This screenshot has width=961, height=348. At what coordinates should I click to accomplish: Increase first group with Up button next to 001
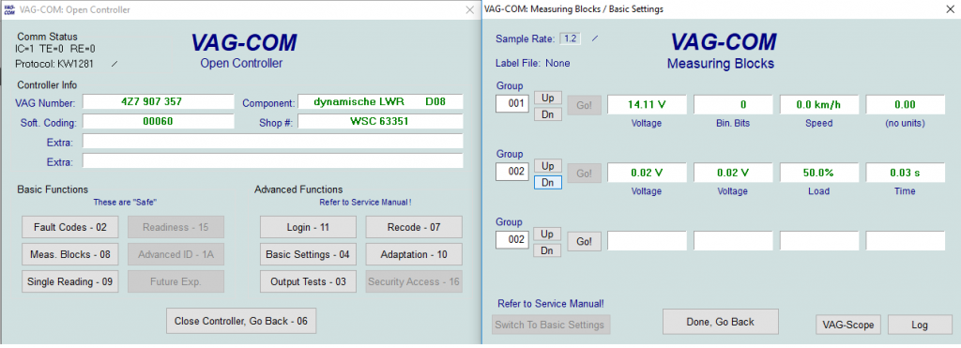(x=548, y=98)
